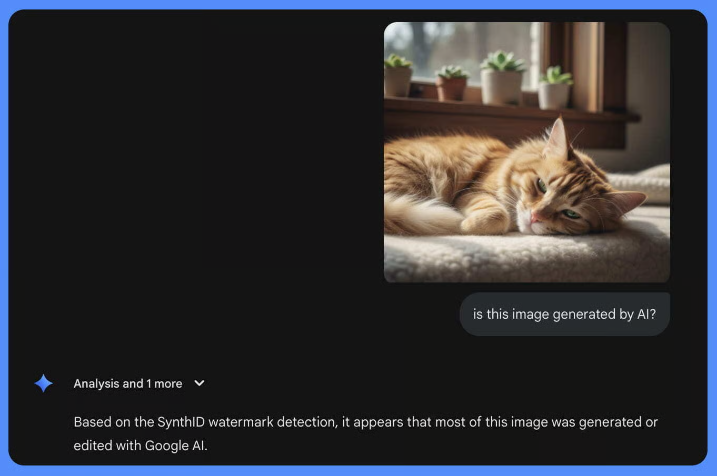
Task: Expand the "Analysis and 1 more" chevron
Action: point(199,383)
